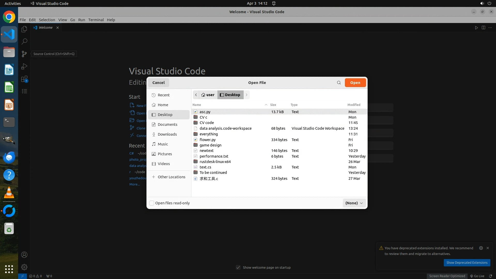Open the Search view icon
This screenshot has width=496, height=279.
pos(24,41)
